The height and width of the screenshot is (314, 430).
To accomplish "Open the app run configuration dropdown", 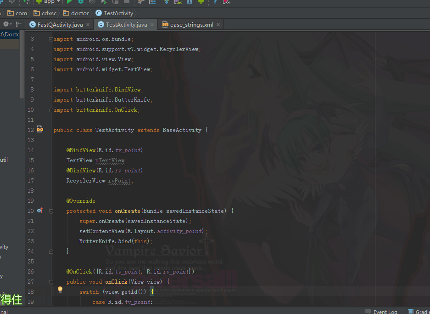I will [48, 2].
